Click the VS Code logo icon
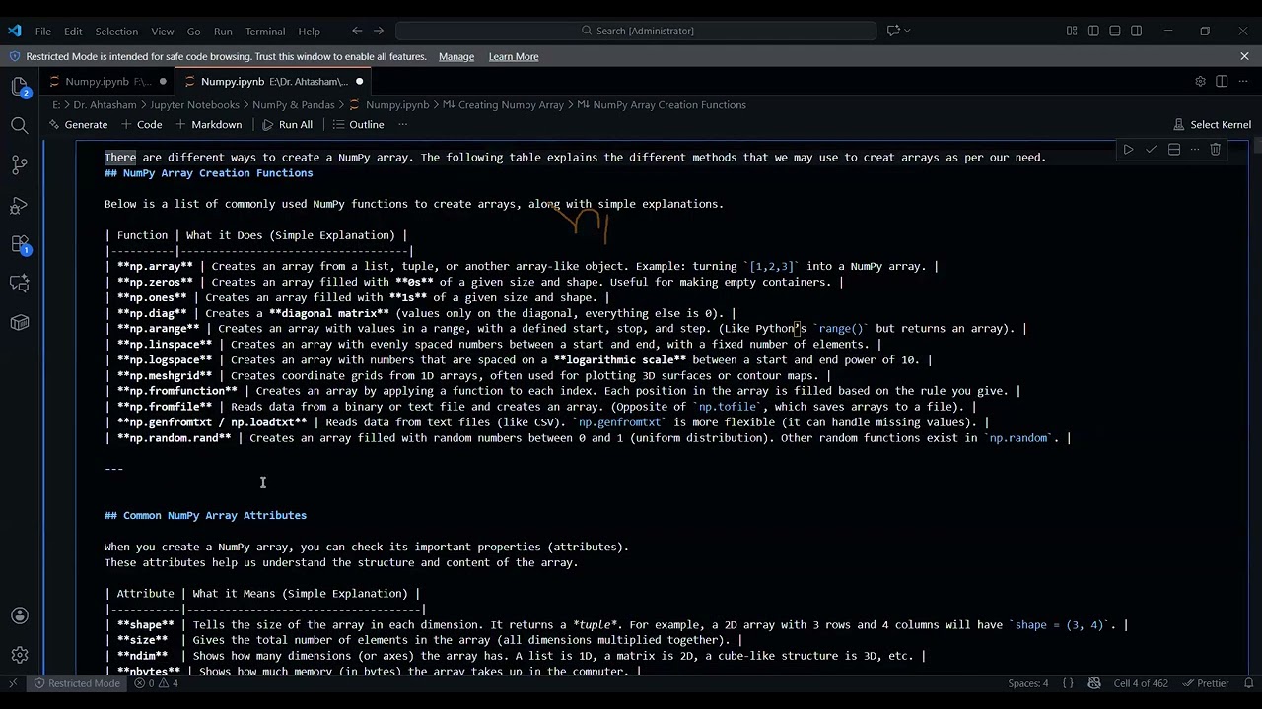 pyautogui.click(x=14, y=31)
